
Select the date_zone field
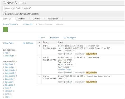(x=9, y=85)
